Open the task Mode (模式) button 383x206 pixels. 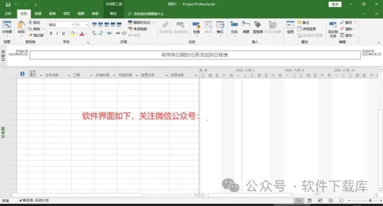(220, 28)
